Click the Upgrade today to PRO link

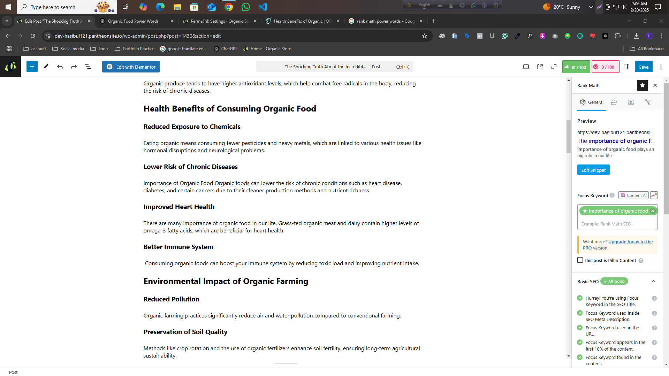click(x=630, y=241)
